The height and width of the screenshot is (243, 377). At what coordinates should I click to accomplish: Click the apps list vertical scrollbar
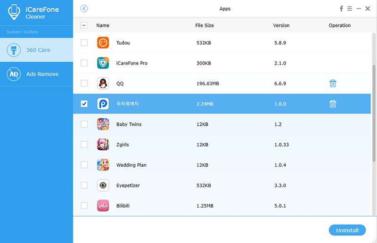click(x=374, y=113)
